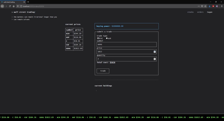Bookmark this page with the star icon
The image size is (224, 121).
point(205,6)
